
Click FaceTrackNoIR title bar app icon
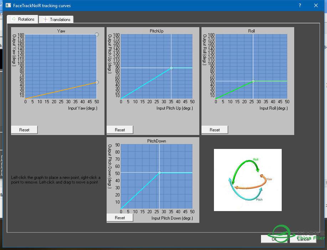pyautogui.click(x=8, y=5)
